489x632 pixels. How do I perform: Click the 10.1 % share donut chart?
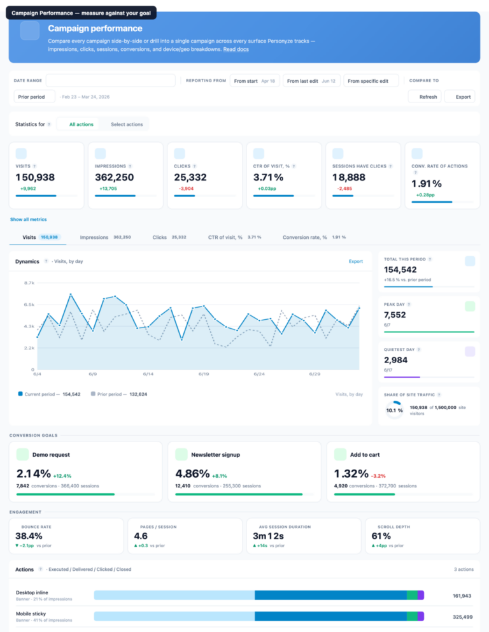click(394, 410)
